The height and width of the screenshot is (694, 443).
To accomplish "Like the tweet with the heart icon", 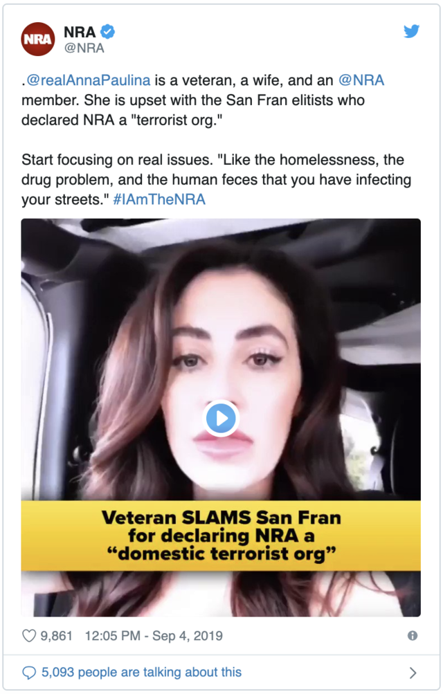I will tap(29, 636).
